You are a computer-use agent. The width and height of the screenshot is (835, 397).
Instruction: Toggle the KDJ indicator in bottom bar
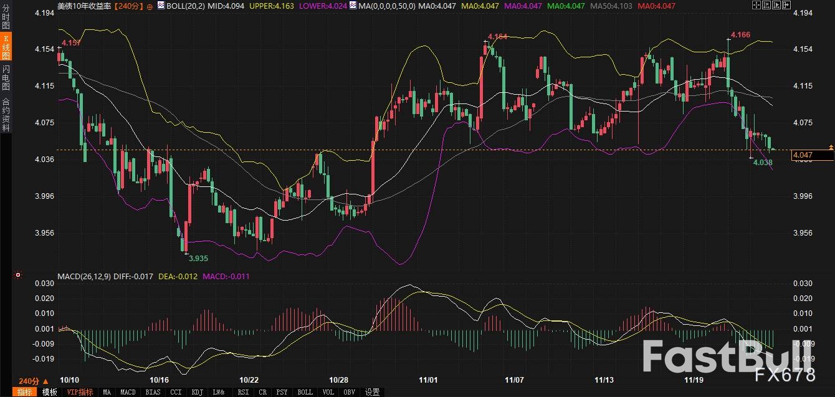coord(197,392)
